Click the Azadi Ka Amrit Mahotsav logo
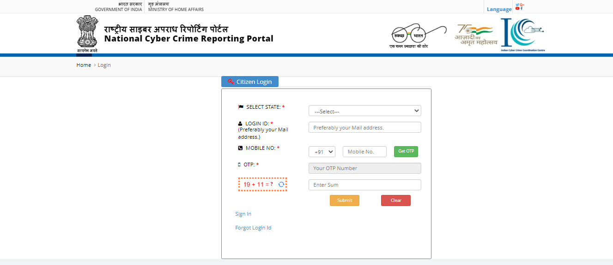613x265 pixels. tap(475, 35)
